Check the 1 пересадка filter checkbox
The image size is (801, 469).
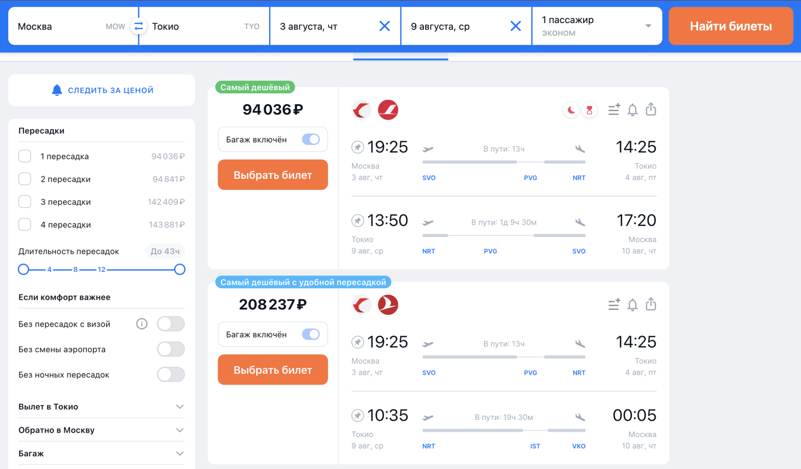pyautogui.click(x=25, y=156)
